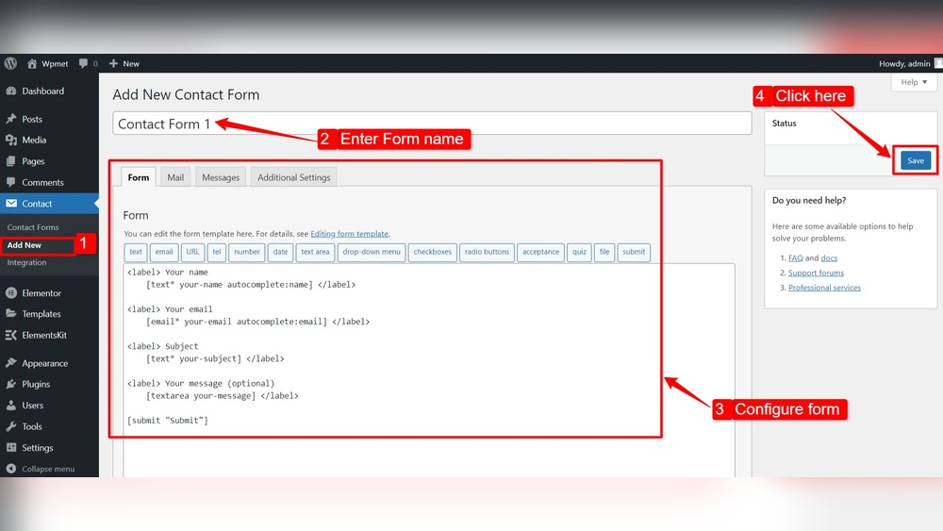Image resolution: width=943 pixels, height=531 pixels.
Task: Open Integration submenu item
Action: [26, 263]
